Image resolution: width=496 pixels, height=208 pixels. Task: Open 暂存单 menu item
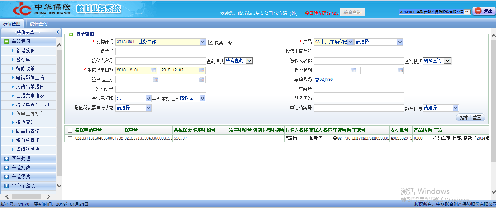(23, 59)
